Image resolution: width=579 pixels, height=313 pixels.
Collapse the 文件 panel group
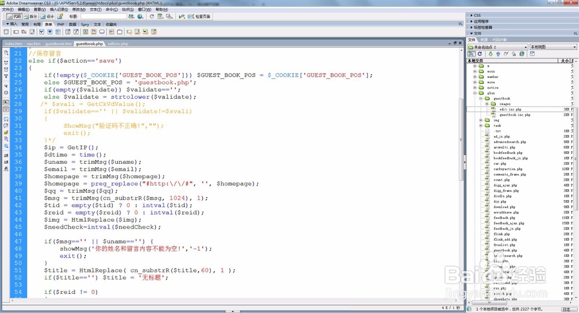[471, 33]
